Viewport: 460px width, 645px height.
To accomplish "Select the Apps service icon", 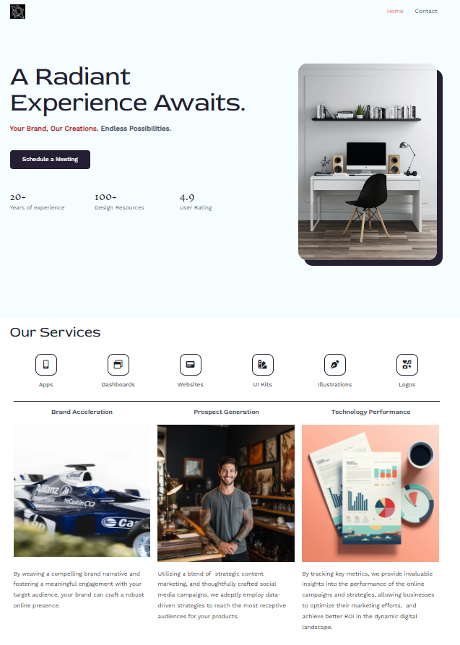I will pyautogui.click(x=46, y=365).
